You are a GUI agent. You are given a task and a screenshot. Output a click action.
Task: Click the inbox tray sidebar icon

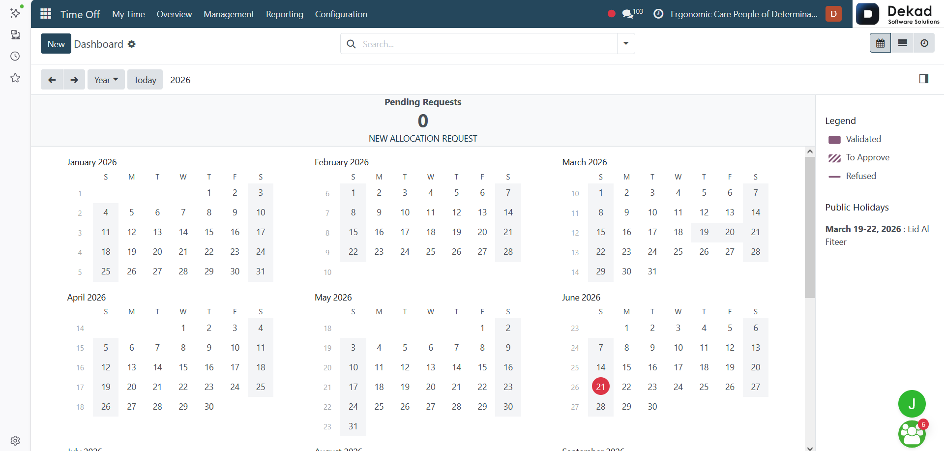coord(15,34)
